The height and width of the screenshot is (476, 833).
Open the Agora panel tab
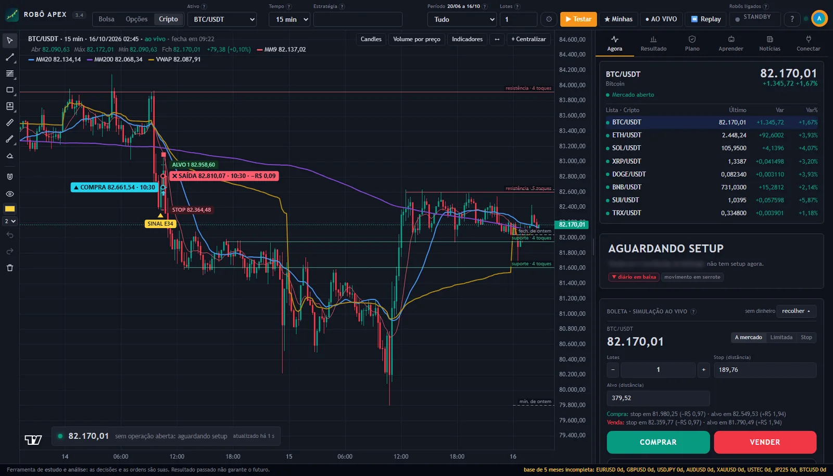[614, 44]
